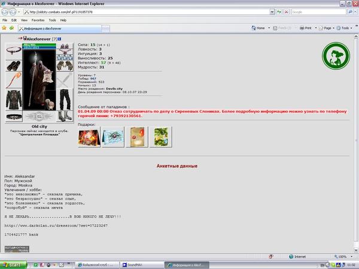Expand the Home button dropdown arrow

(269, 28)
